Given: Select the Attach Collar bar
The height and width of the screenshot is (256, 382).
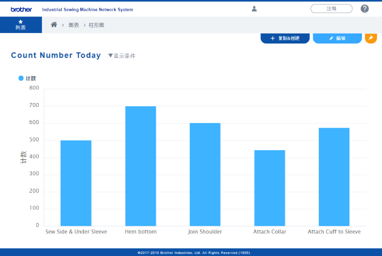Looking at the screenshot, I should tap(269, 188).
